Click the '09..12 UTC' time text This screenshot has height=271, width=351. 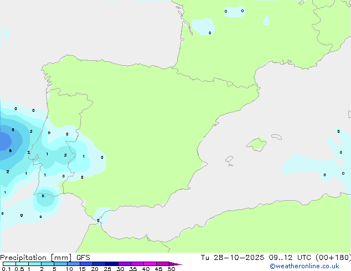[290, 258]
